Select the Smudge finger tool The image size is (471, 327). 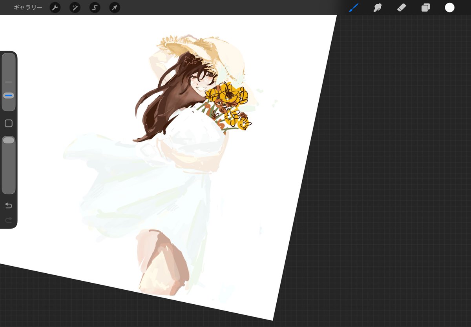click(x=378, y=7)
